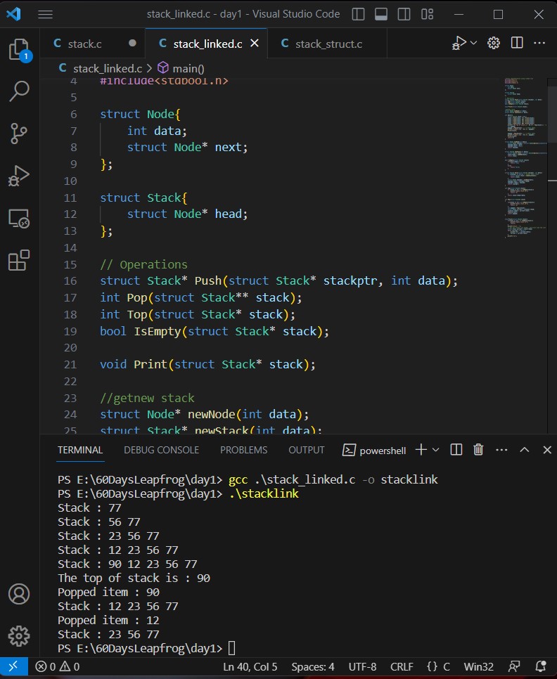Open the Search view

pos(19,91)
